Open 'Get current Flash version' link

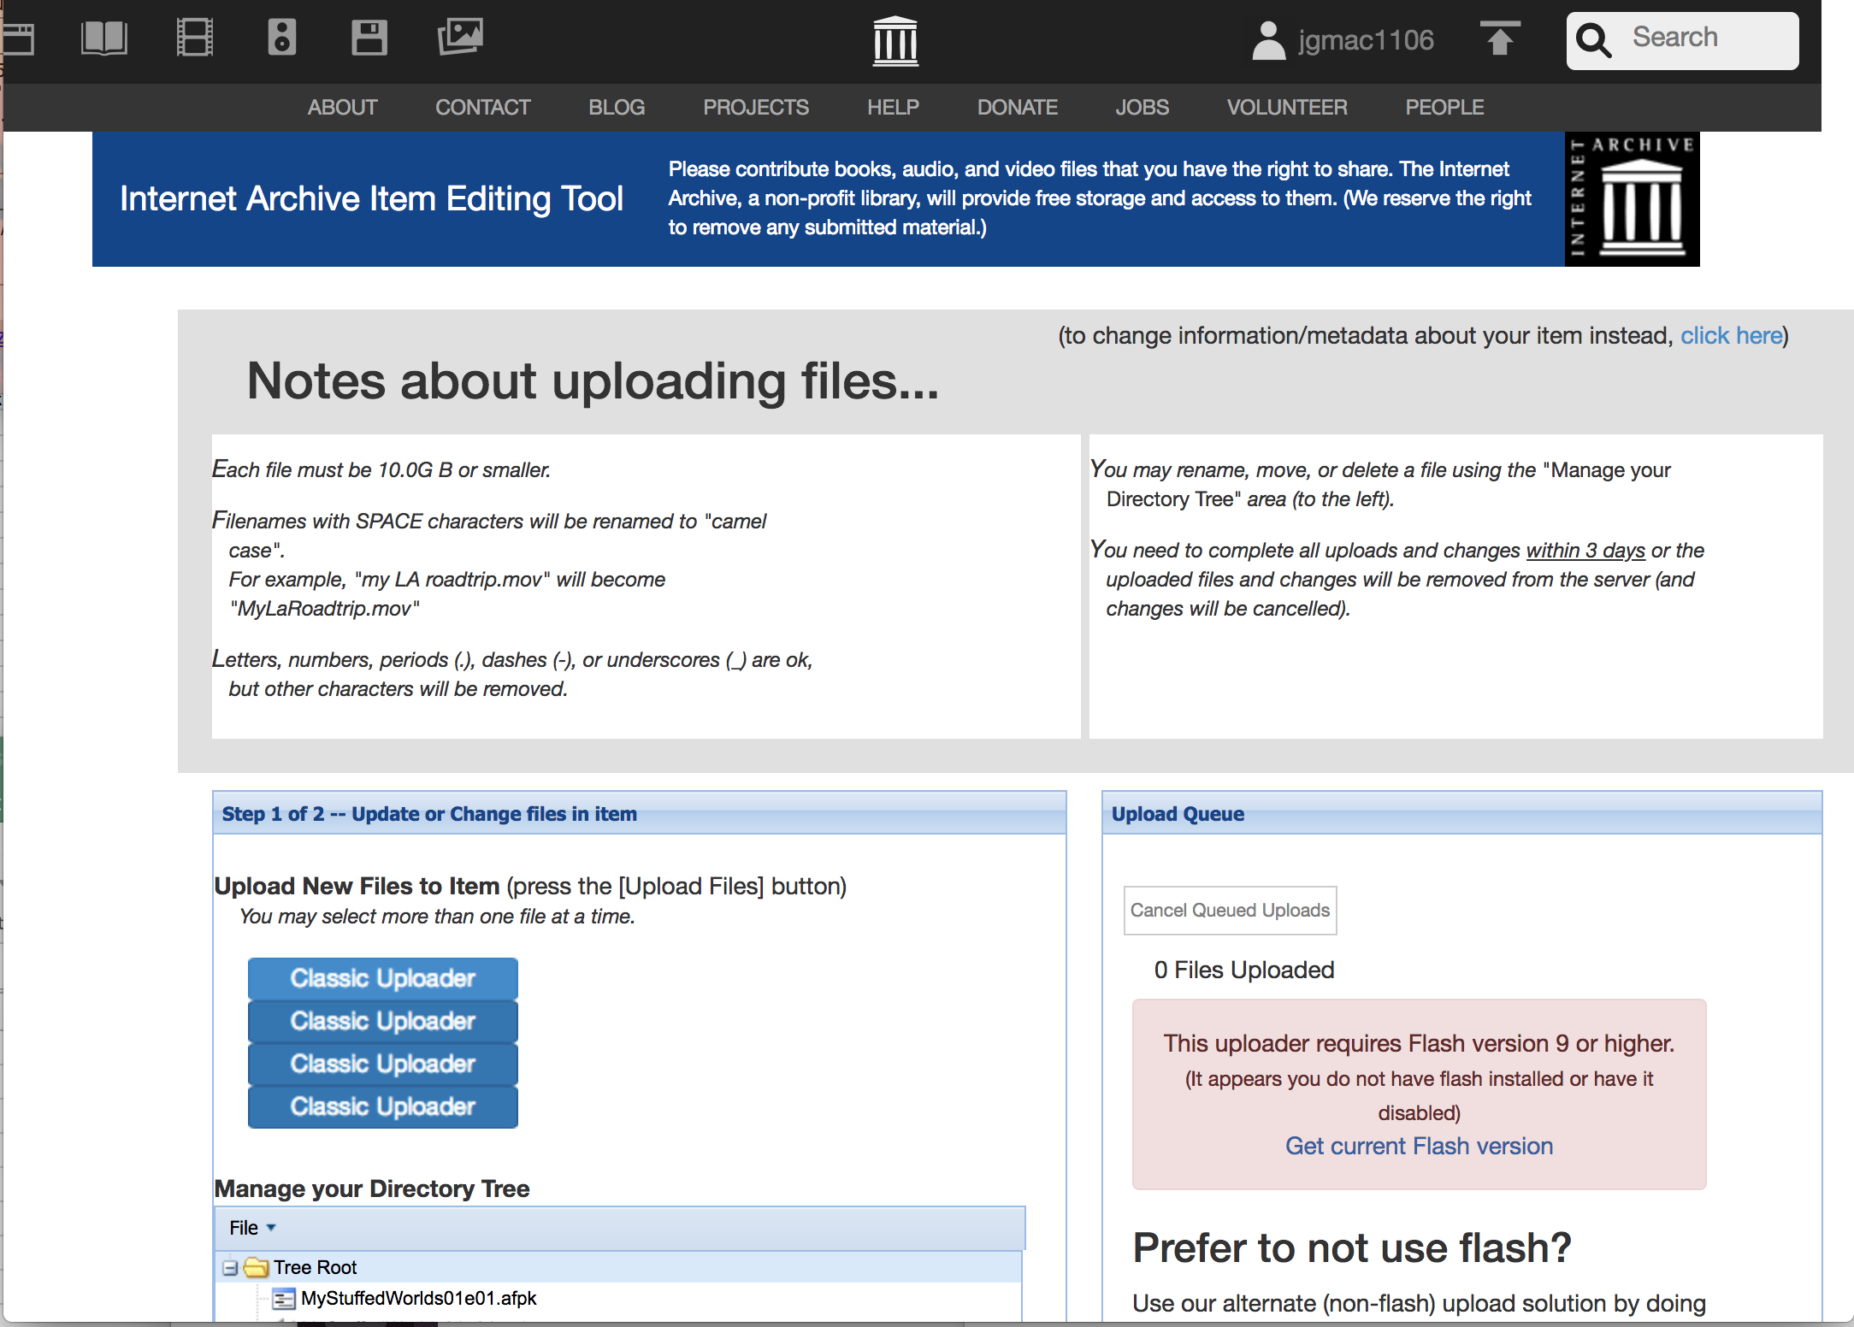[1419, 1147]
